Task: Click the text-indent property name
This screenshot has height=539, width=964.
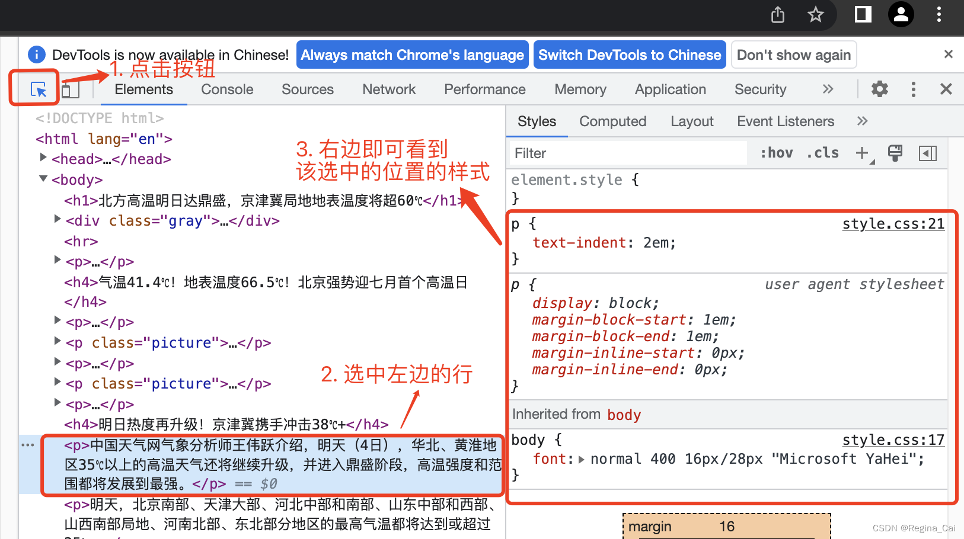Action: pyautogui.click(x=579, y=243)
